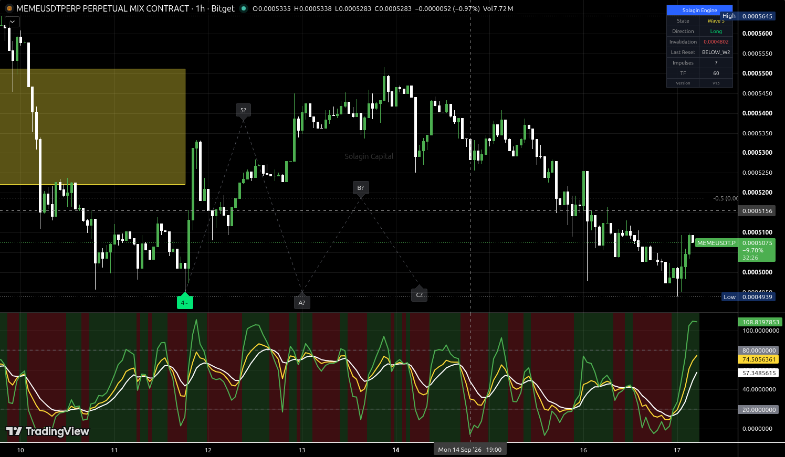785x457 pixels.
Task: Click the Long direction value
Action: (716, 31)
